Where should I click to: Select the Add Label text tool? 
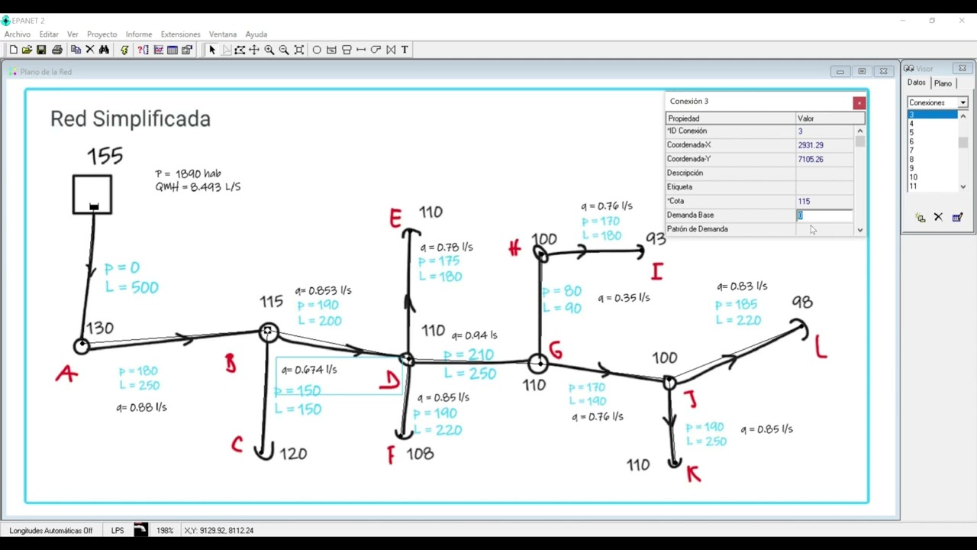point(405,50)
